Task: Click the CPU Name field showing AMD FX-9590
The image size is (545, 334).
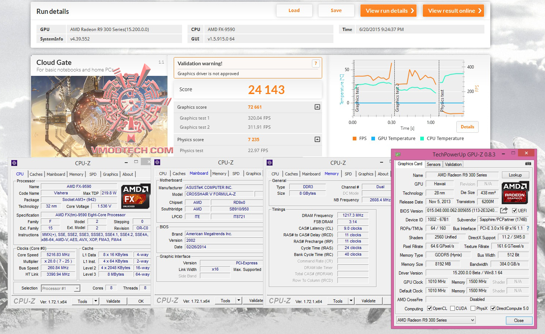Action: click(79, 186)
